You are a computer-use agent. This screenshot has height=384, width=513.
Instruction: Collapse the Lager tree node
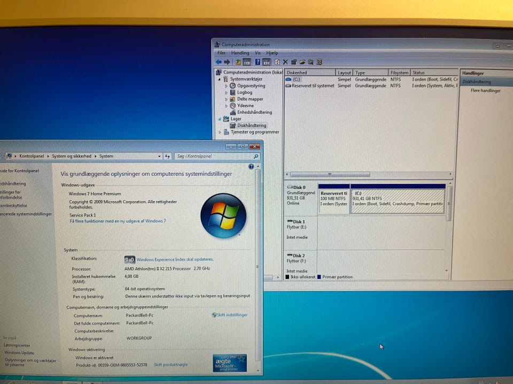220,119
